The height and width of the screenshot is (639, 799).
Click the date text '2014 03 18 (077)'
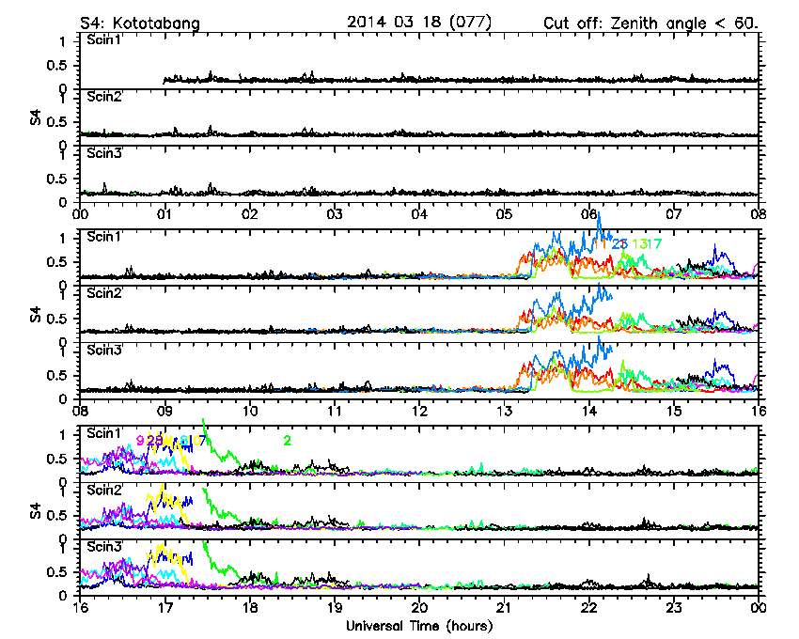click(x=419, y=23)
